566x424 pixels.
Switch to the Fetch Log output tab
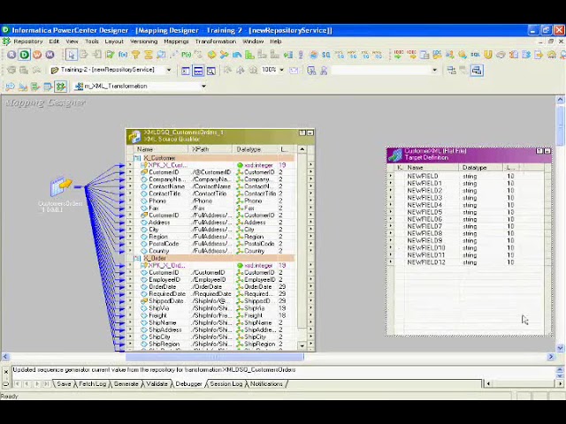coord(92,384)
